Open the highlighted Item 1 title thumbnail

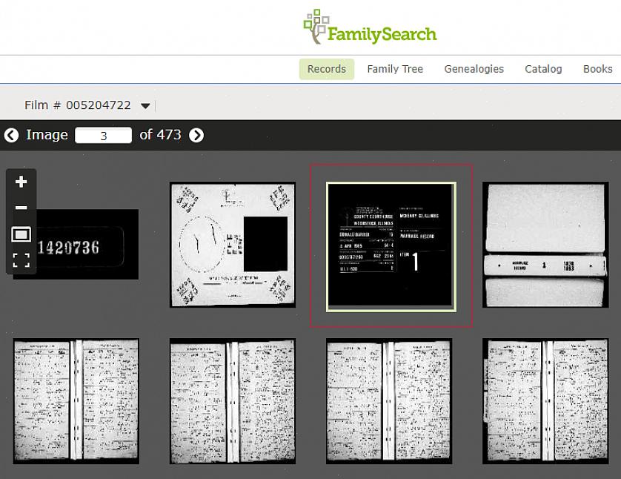[391, 246]
